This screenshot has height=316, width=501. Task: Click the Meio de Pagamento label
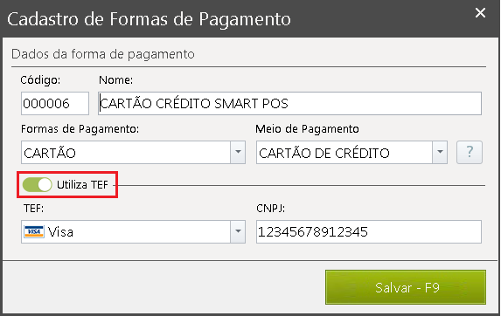point(307,129)
